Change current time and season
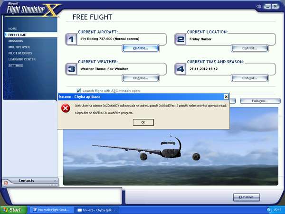Viewport: 285px width, 214px height. (249, 78)
